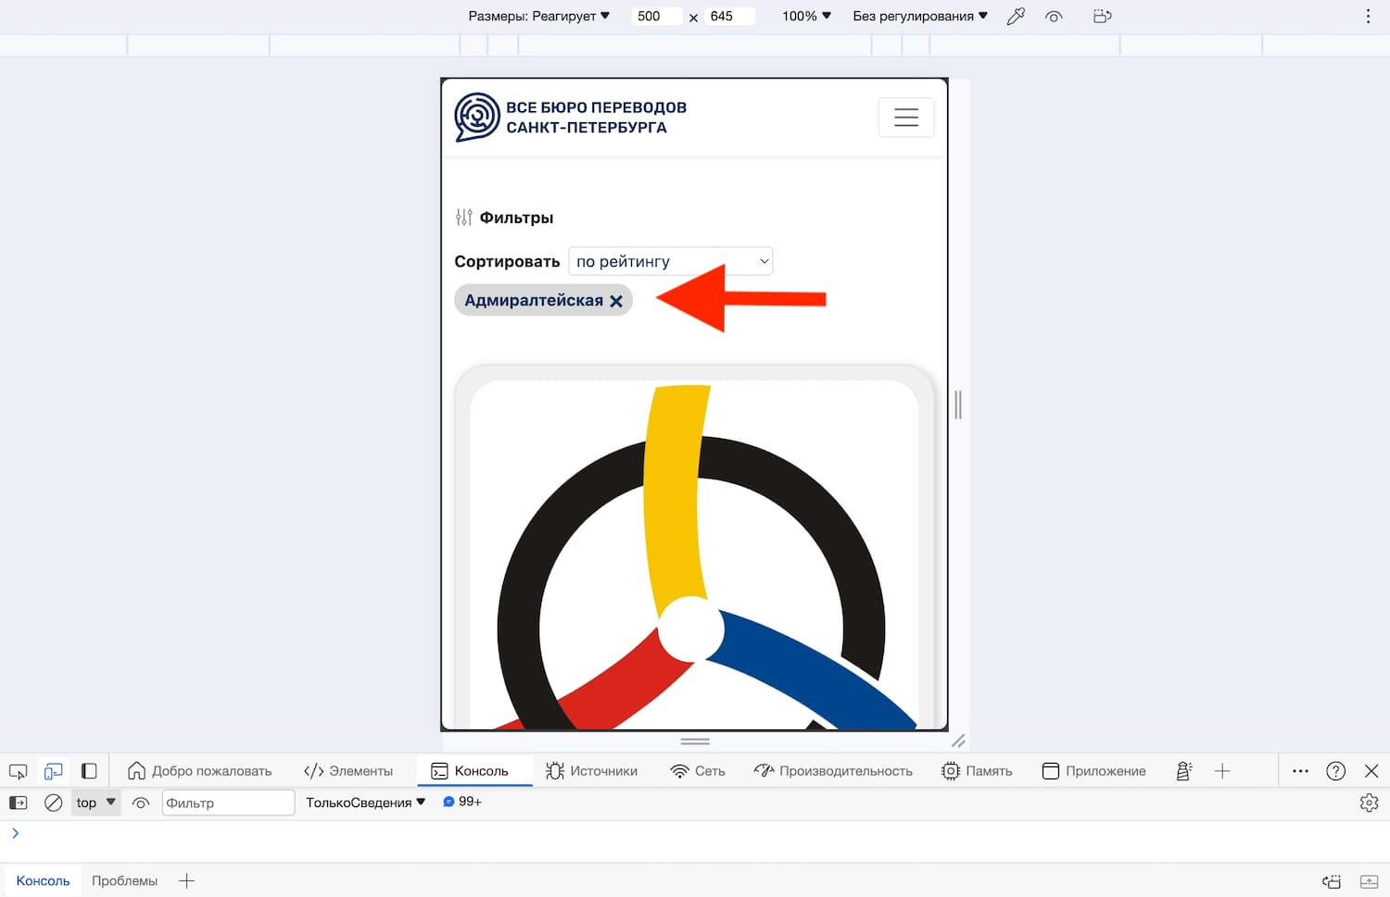1390x897 pixels.
Task: Open the hamburger menu on the site
Action: 905,118
